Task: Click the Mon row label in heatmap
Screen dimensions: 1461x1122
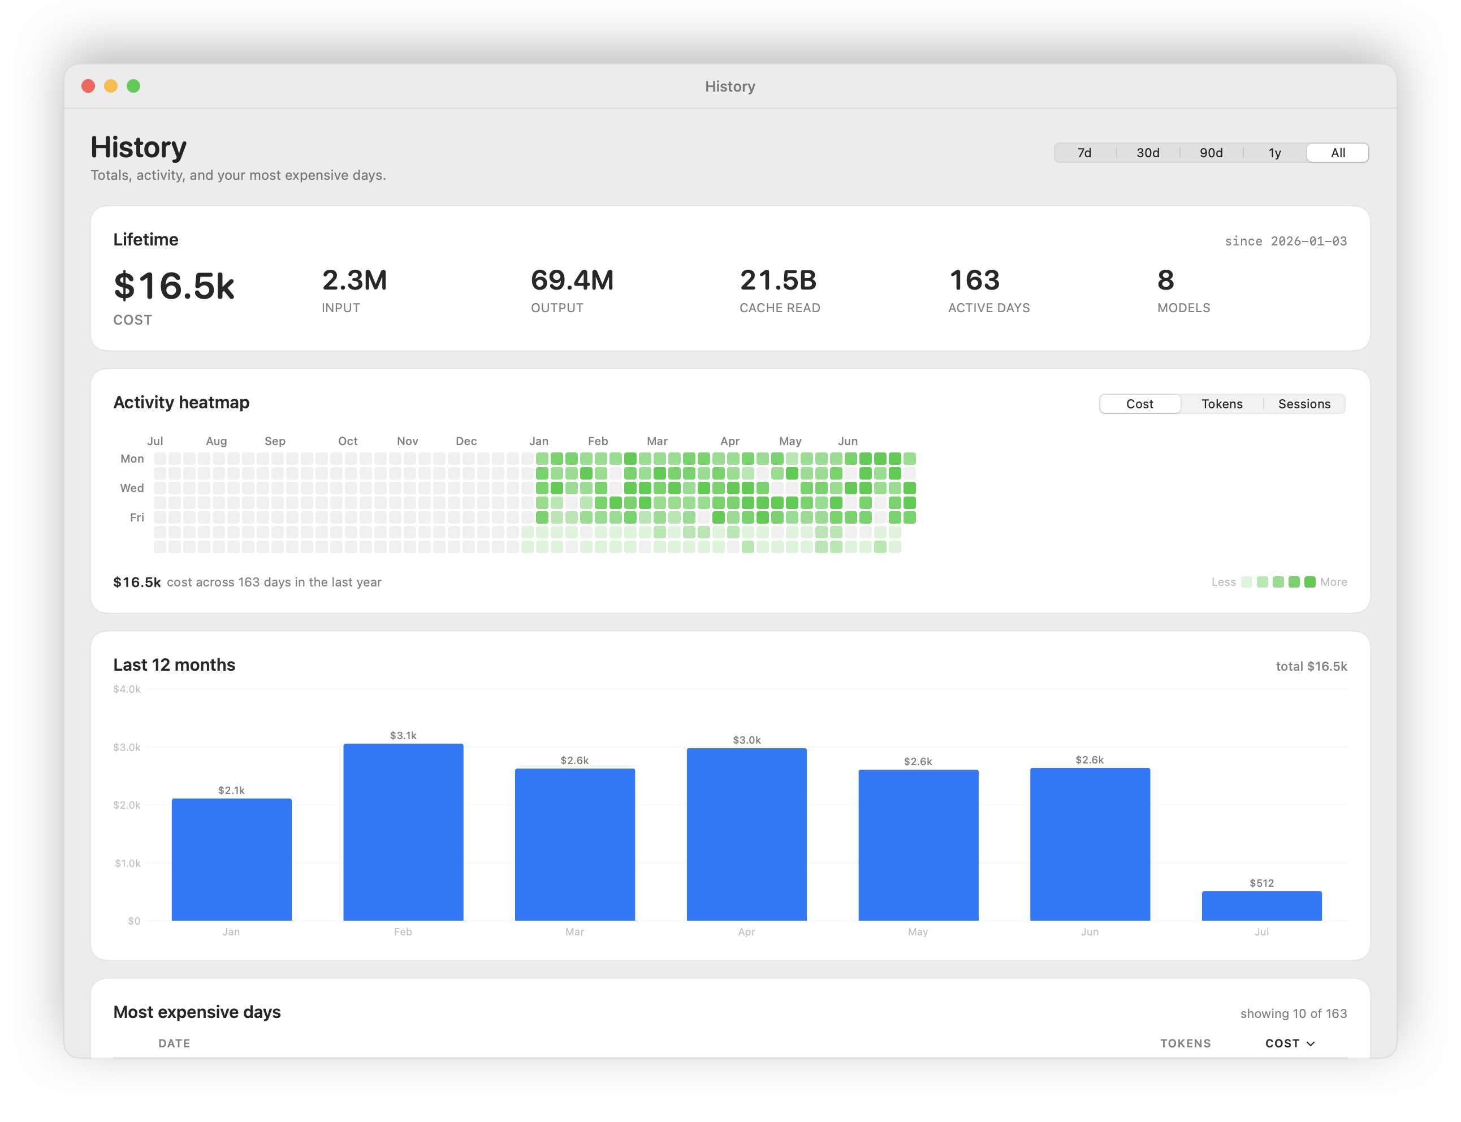Action: 132,459
